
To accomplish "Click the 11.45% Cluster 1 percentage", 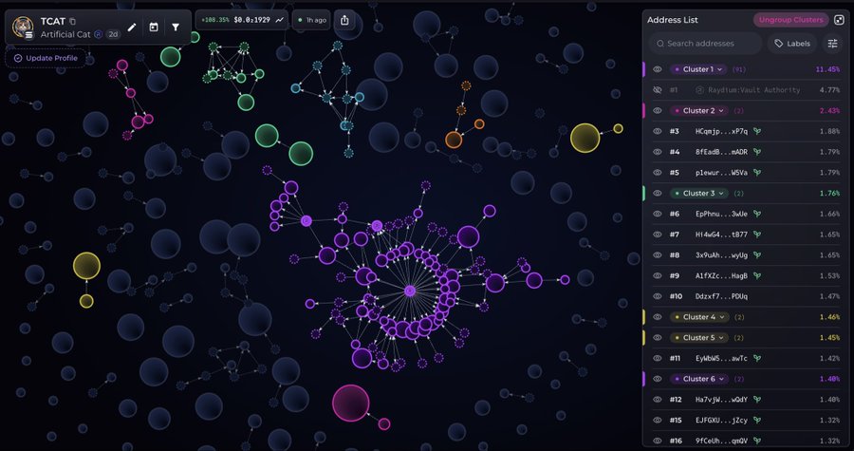I will (x=827, y=69).
